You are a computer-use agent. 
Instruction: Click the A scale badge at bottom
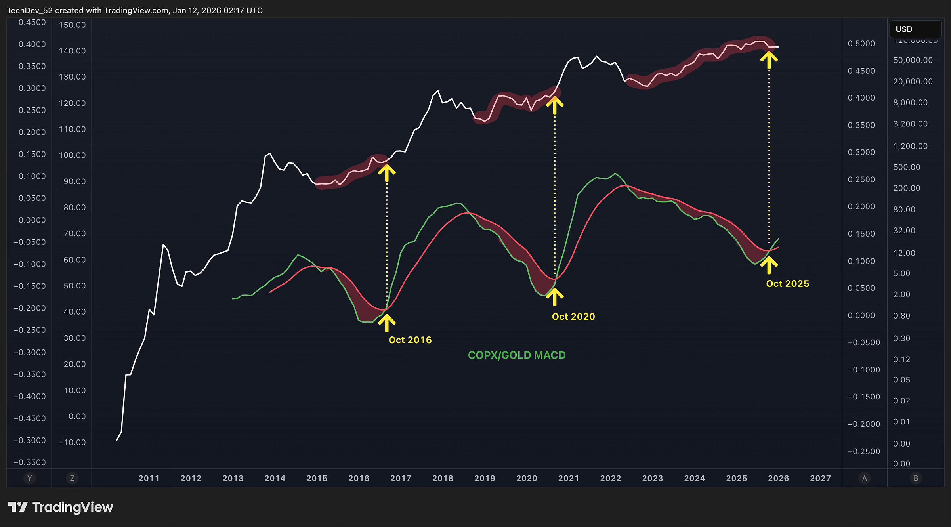coord(865,478)
